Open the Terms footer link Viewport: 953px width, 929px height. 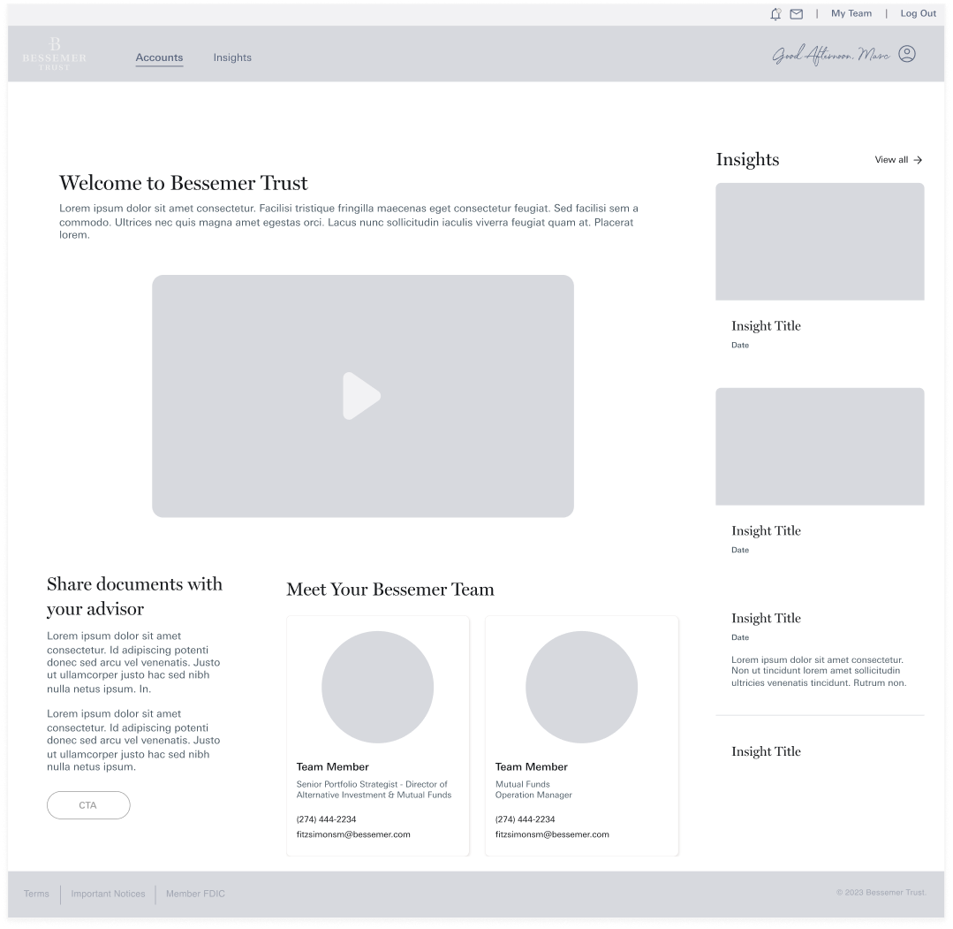pos(36,894)
